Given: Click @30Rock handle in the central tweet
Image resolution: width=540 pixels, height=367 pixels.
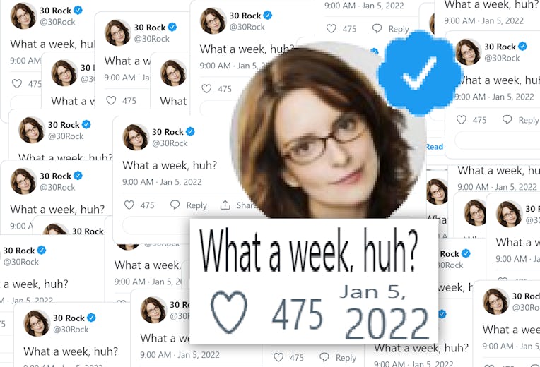Looking at the screenshot, I should click(x=170, y=143).
